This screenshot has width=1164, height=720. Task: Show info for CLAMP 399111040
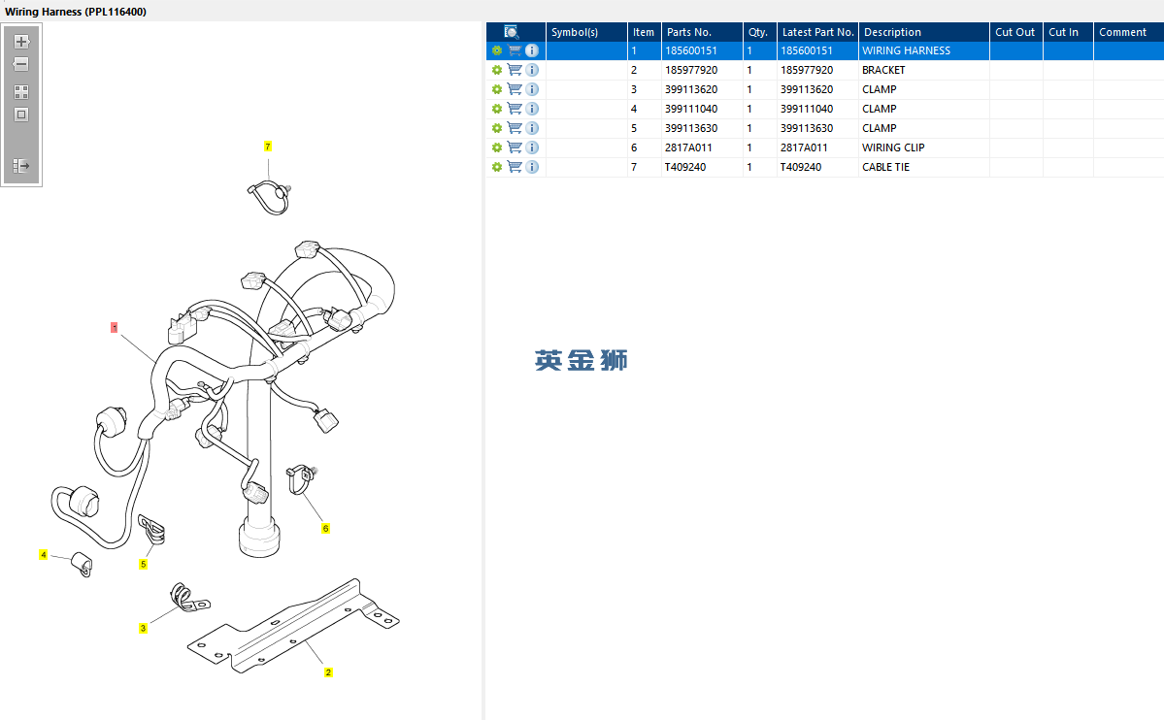[532, 109]
